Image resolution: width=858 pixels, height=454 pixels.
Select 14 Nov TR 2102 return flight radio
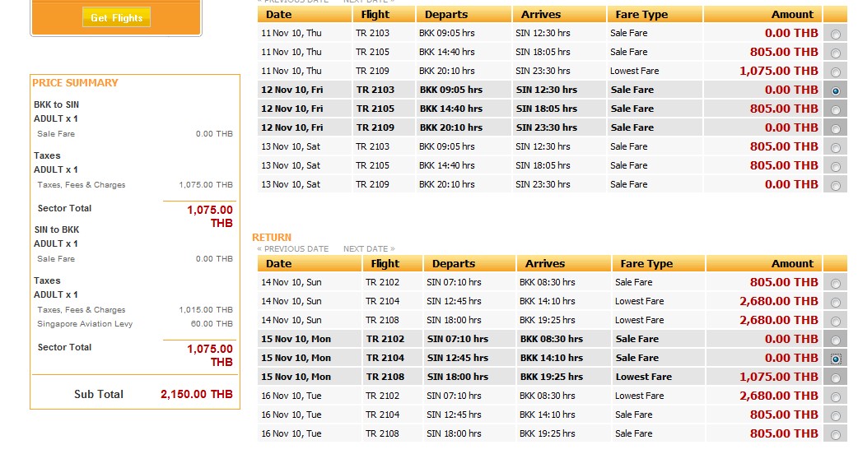[836, 283]
